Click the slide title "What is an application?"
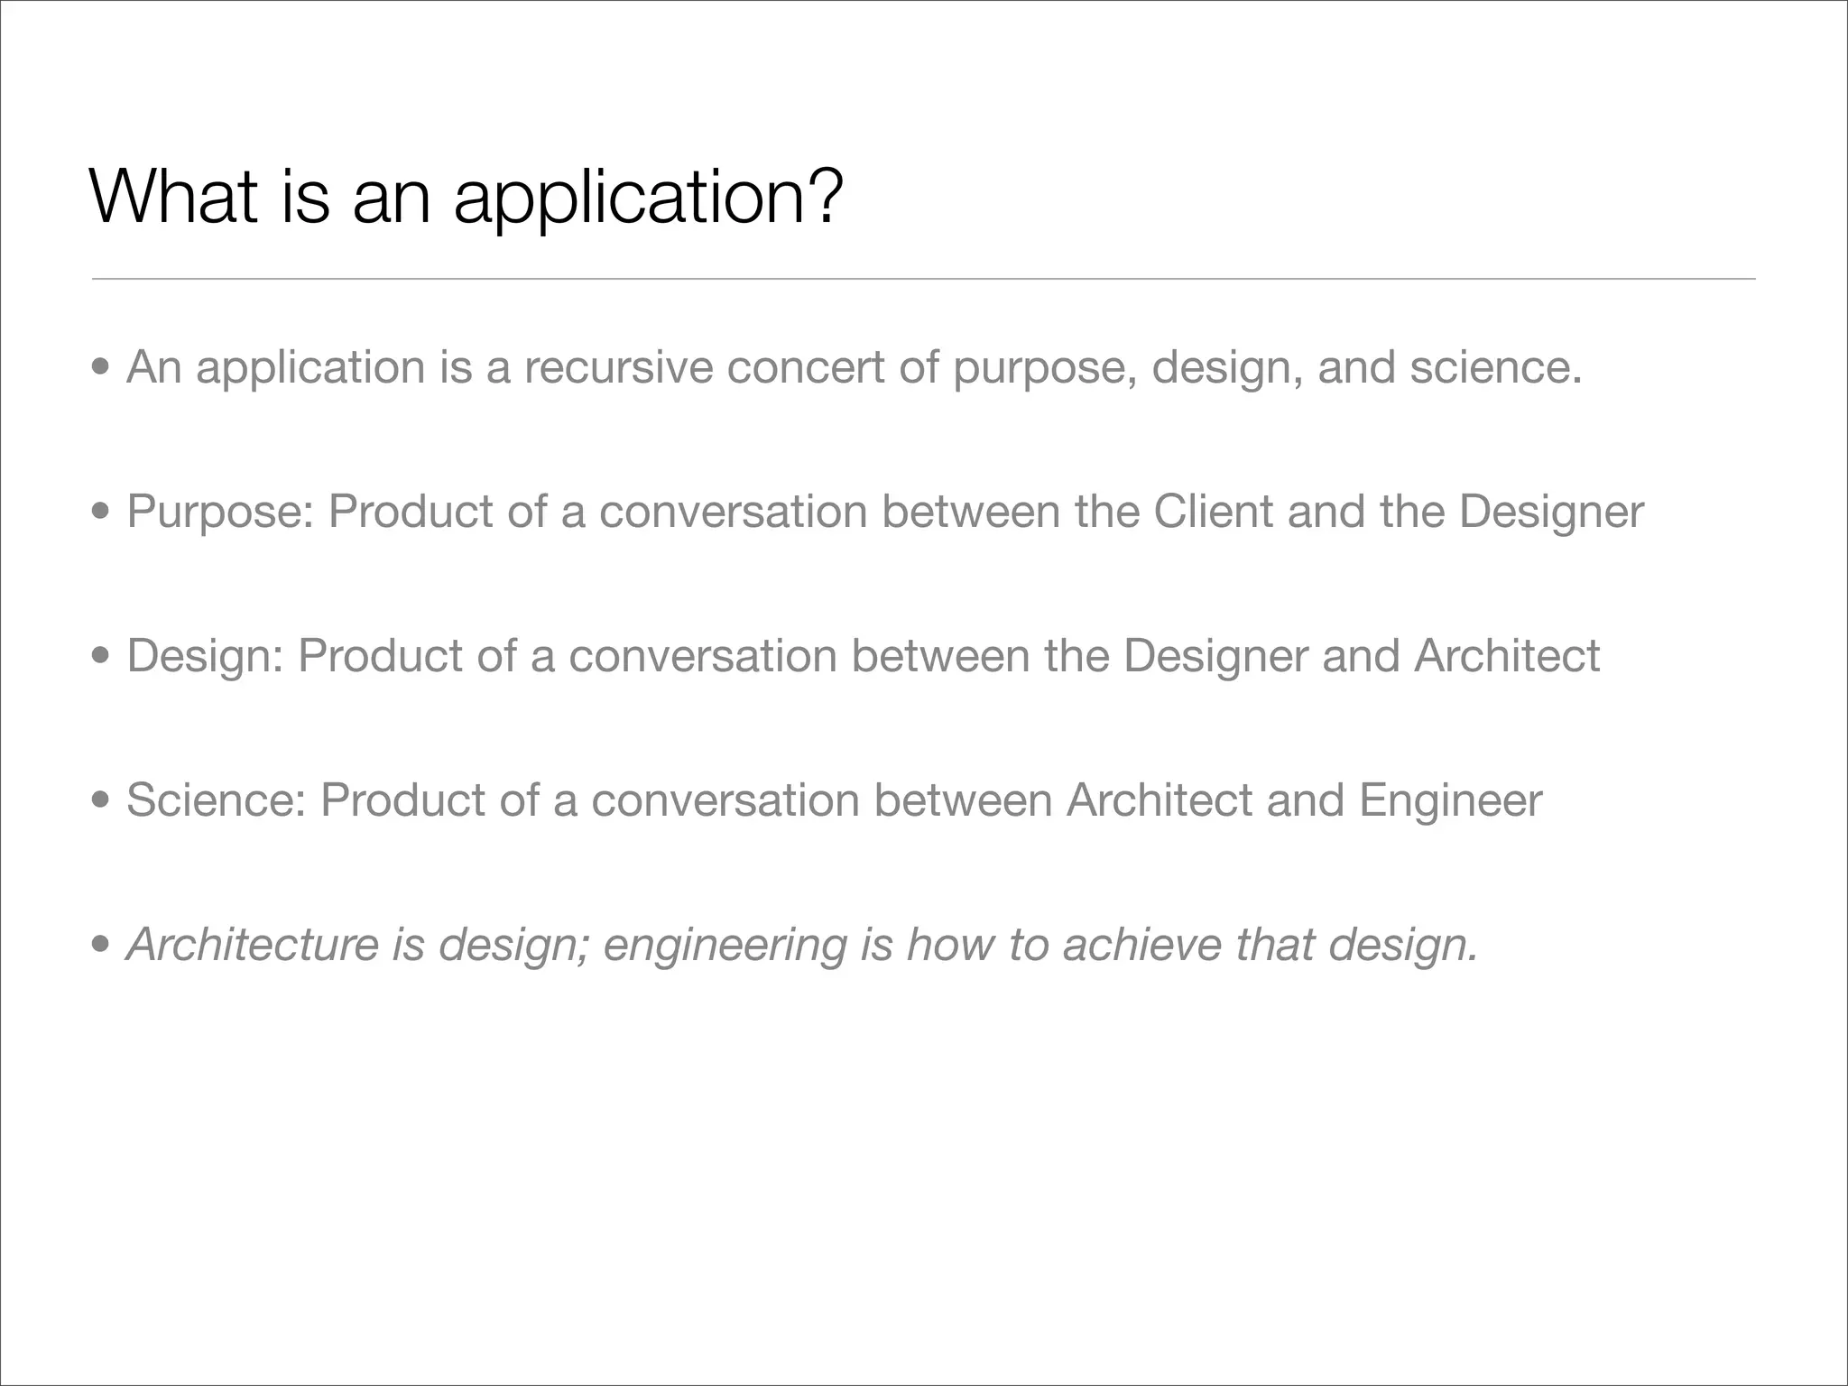 (467, 196)
